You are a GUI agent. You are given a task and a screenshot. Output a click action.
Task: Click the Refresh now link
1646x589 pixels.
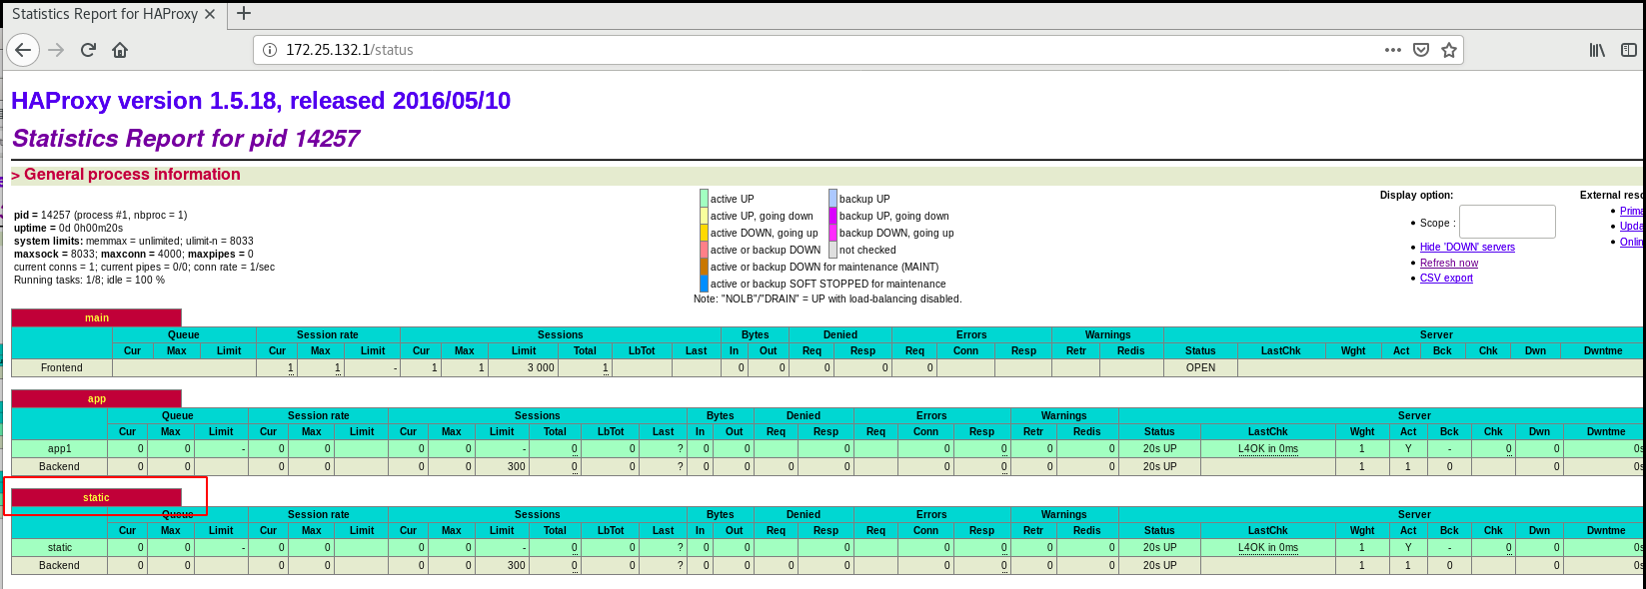coord(1449,263)
